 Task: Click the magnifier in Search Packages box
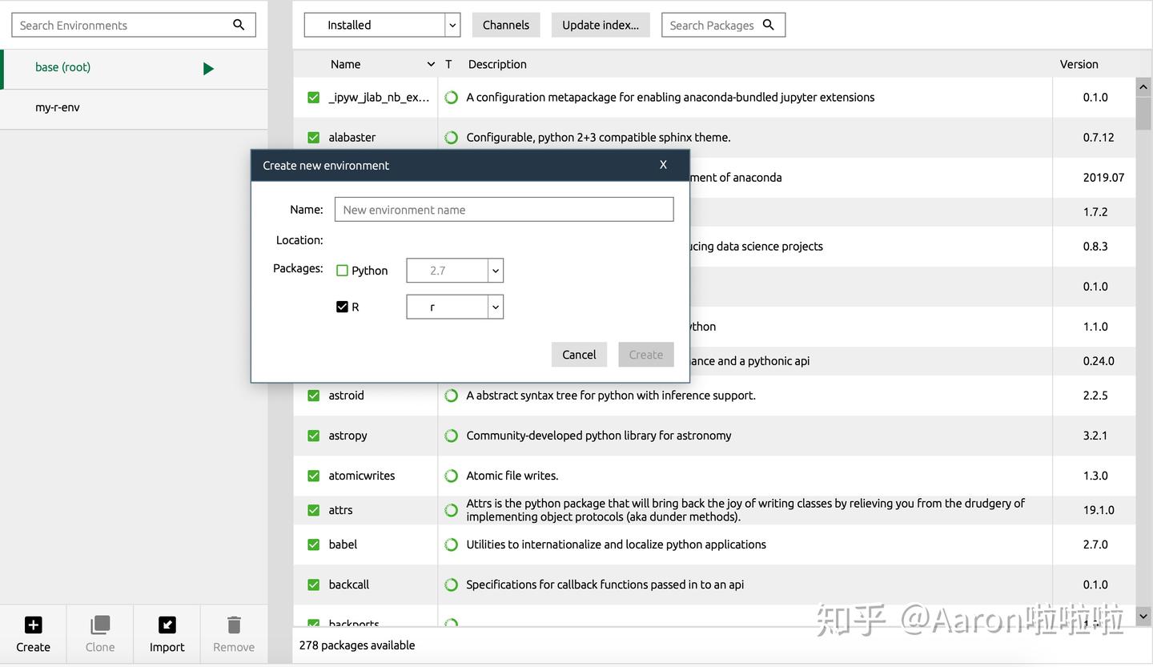(768, 25)
